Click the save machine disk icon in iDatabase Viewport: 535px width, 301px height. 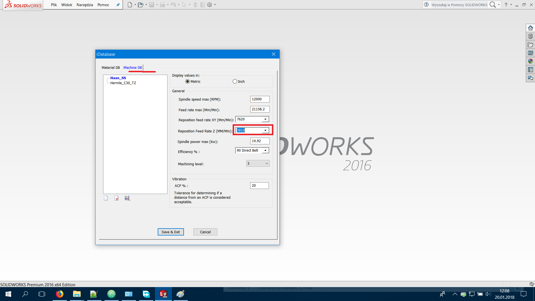(x=127, y=198)
